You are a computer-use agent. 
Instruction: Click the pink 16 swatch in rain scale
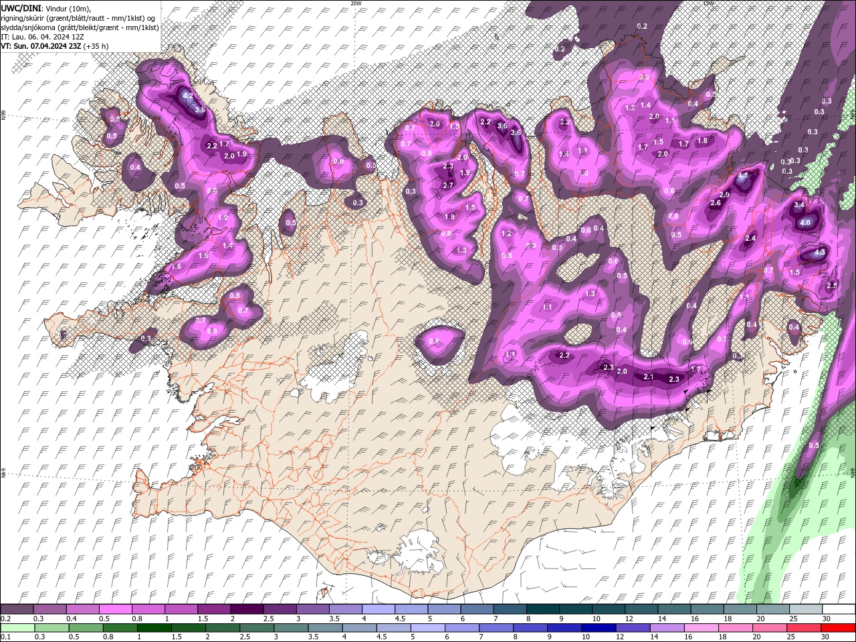(702, 628)
